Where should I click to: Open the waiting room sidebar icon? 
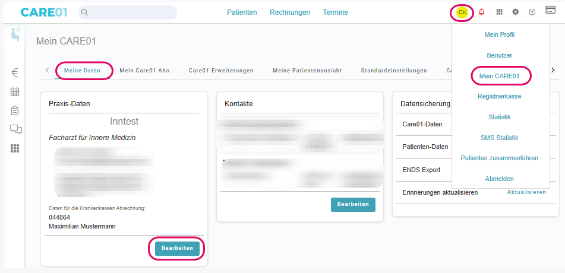click(x=15, y=34)
